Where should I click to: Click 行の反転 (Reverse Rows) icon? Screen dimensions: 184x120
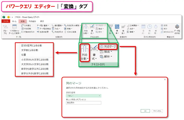click(x=22, y=29)
